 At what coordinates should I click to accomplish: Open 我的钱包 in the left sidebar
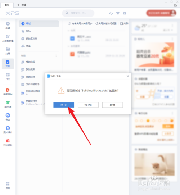pos(8,142)
